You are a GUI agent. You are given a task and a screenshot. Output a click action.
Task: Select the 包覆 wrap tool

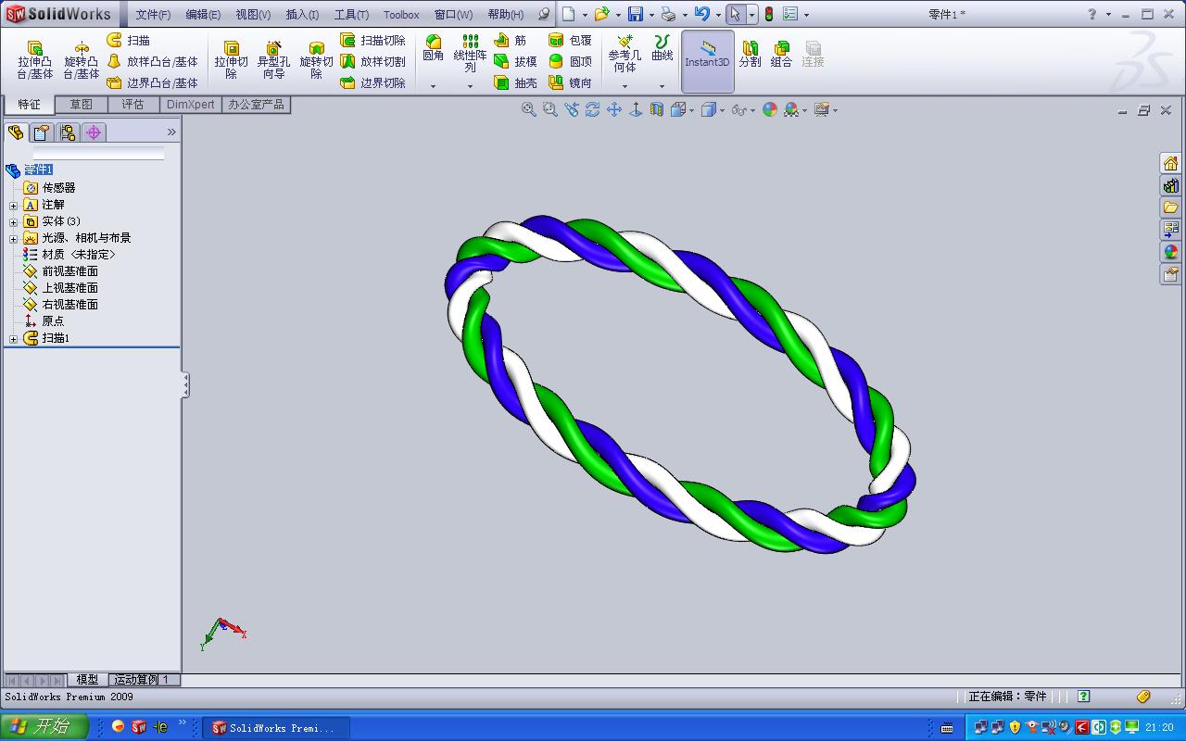(x=570, y=41)
